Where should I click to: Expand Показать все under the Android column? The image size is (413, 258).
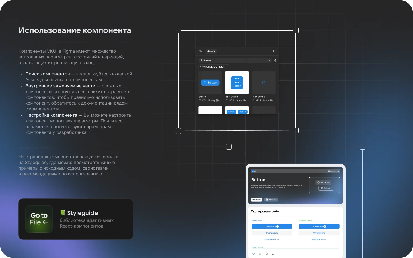pyautogui.click(x=319, y=239)
